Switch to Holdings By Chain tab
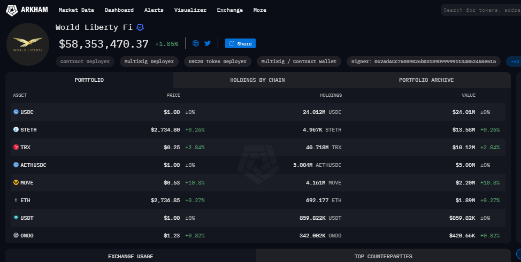The image size is (521, 262). point(257,80)
